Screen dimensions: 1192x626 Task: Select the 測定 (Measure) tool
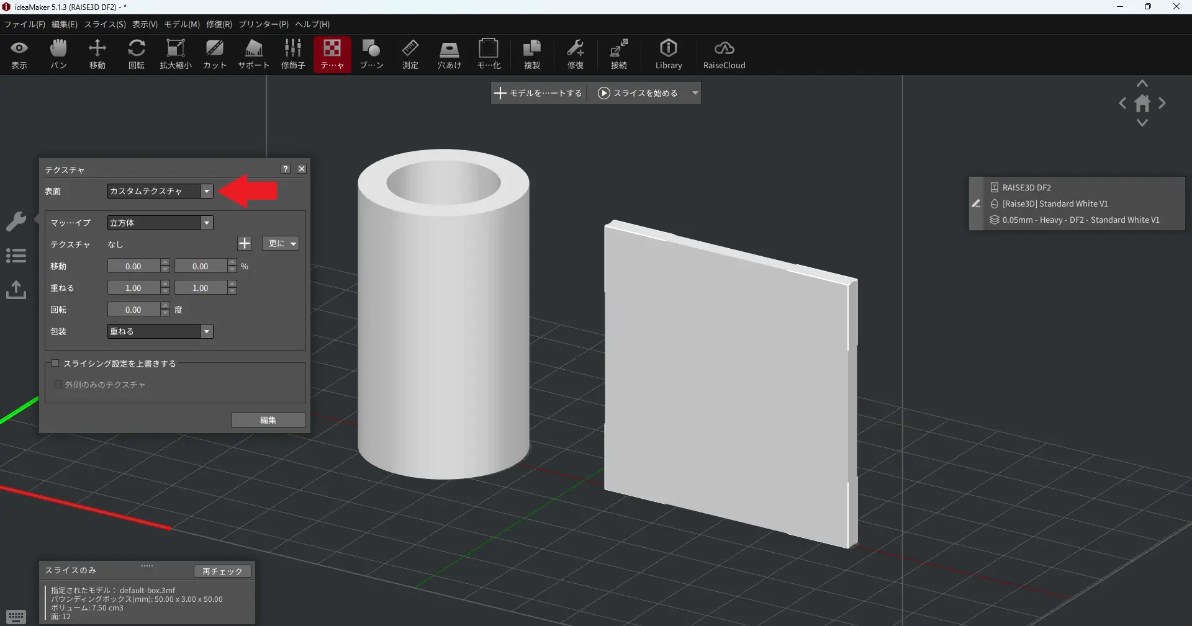(410, 54)
